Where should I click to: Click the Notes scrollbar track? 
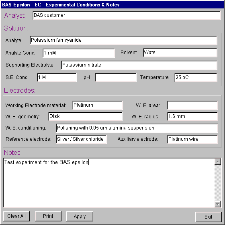tap(218, 183)
